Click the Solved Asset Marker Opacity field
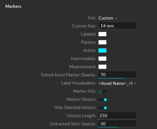 point(117,75)
